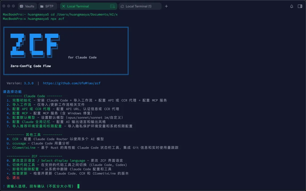Click menu line '0. 更改显示语言 / Select display language'
This screenshot has width=306, height=191.
point(65,161)
